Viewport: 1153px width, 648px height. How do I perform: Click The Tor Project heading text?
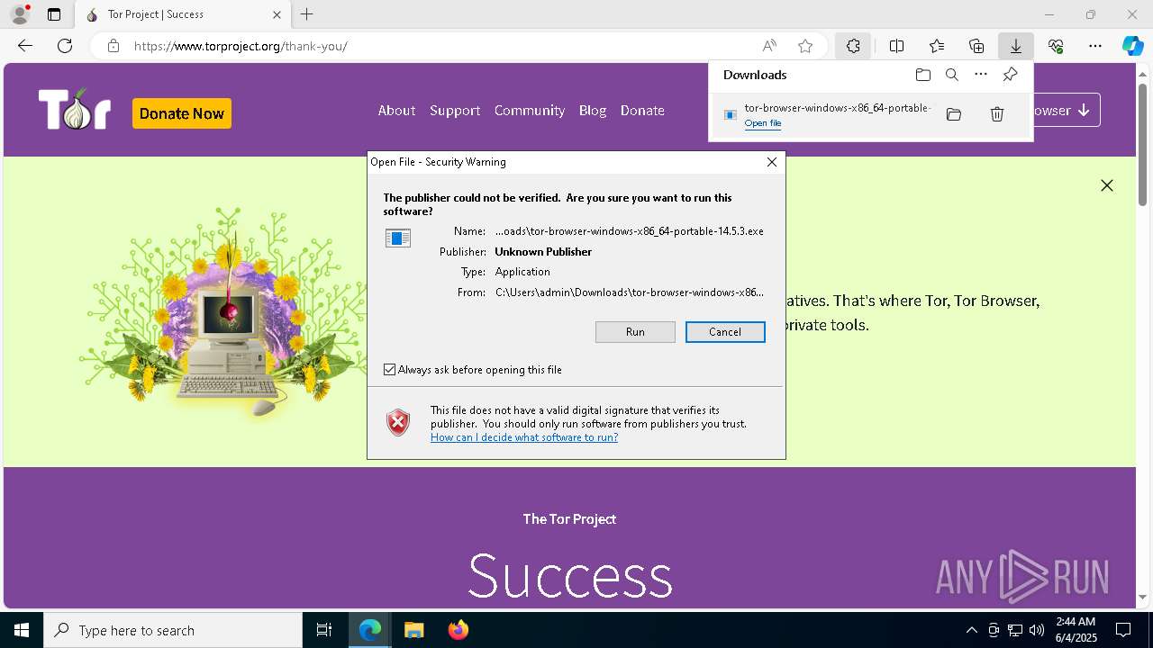point(569,519)
